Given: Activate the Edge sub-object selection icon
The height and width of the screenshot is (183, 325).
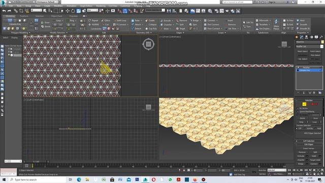Looking at the screenshot, I should tap(304, 104).
